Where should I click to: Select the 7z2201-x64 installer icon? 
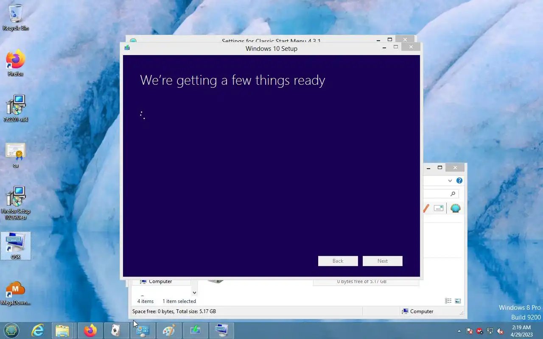[x=16, y=108]
